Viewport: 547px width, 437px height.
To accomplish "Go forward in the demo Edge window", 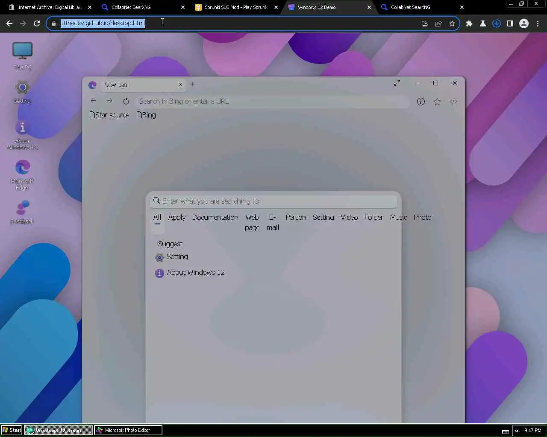I will [109, 101].
